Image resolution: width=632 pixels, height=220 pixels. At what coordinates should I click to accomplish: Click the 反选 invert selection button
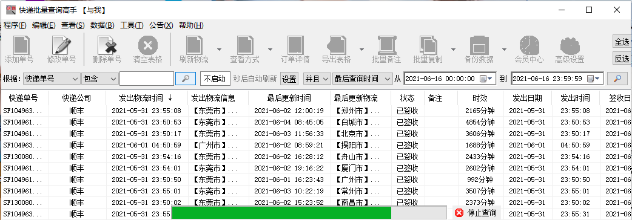pos(622,58)
